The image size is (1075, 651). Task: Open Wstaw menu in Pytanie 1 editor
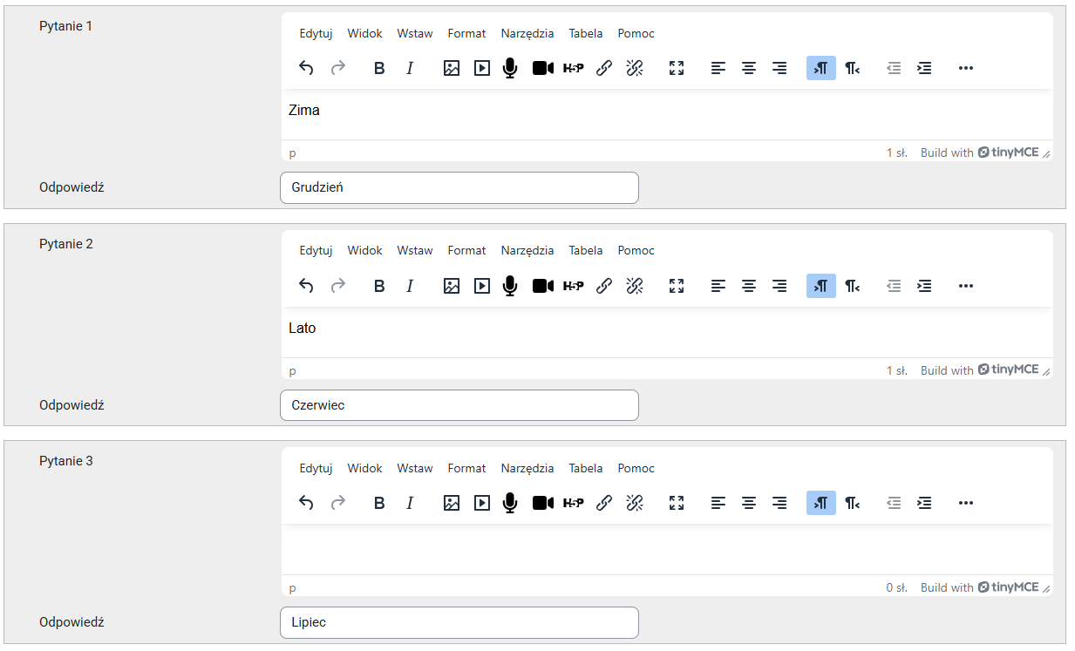point(415,33)
